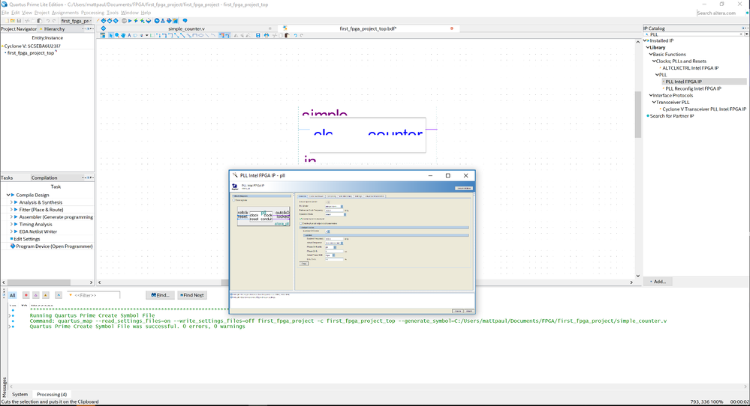Click the zoom magnifier tool in schematic toolbar
Viewport: 750px width, 406px height.
(x=116, y=35)
